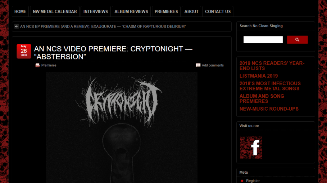This screenshot has height=183, width=327.
Task: Open the Exaugurate EP premiere previous post link
Action: point(103,27)
